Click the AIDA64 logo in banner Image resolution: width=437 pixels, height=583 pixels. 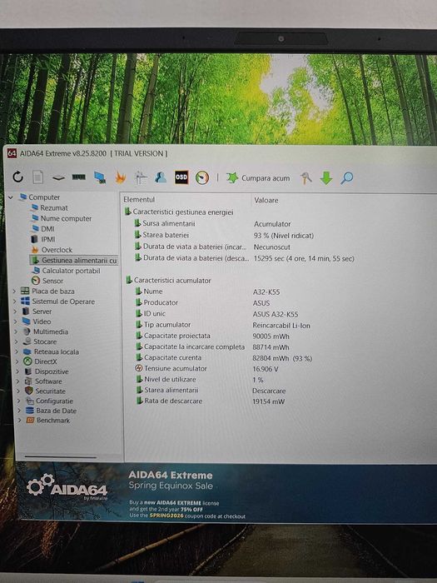click(67, 486)
